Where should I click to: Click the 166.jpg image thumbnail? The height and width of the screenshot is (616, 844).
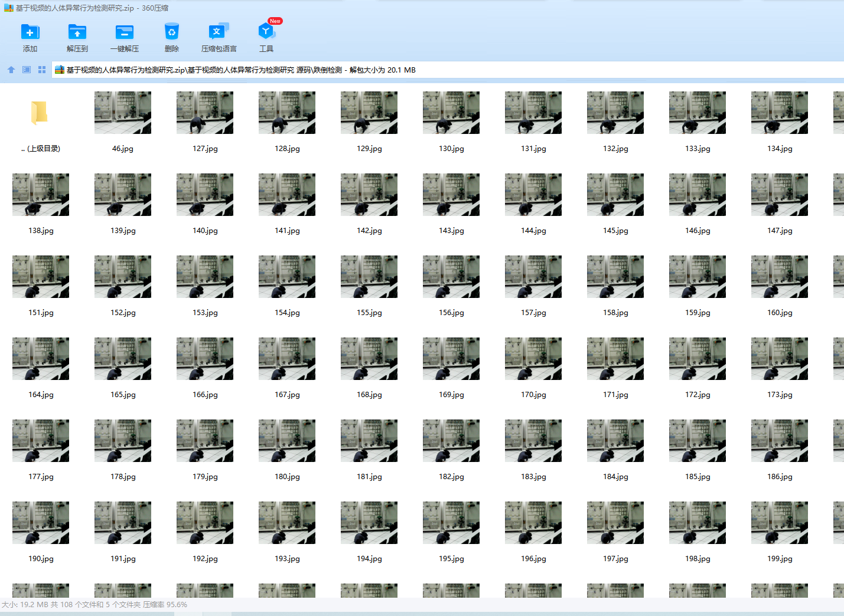205,359
